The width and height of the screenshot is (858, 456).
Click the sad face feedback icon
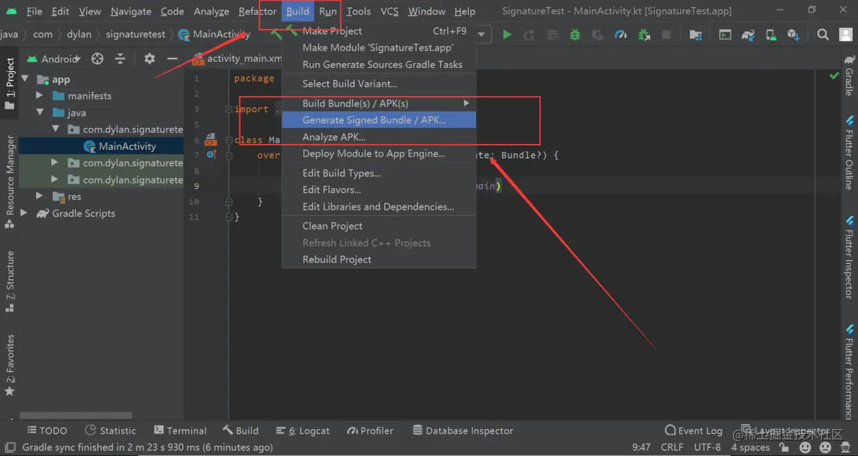(x=824, y=448)
